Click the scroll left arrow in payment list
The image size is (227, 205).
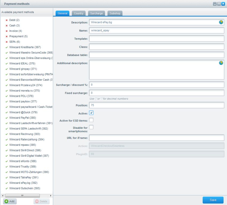point(3,196)
